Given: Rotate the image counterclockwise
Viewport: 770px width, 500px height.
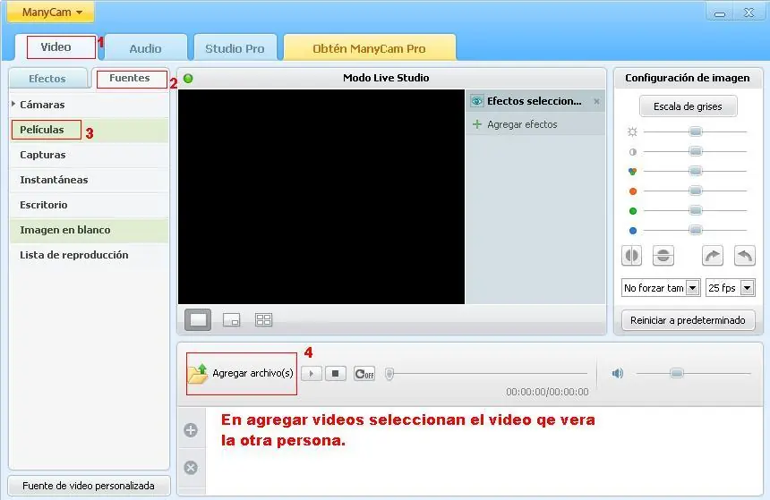Looking at the screenshot, I should [744, 256].
